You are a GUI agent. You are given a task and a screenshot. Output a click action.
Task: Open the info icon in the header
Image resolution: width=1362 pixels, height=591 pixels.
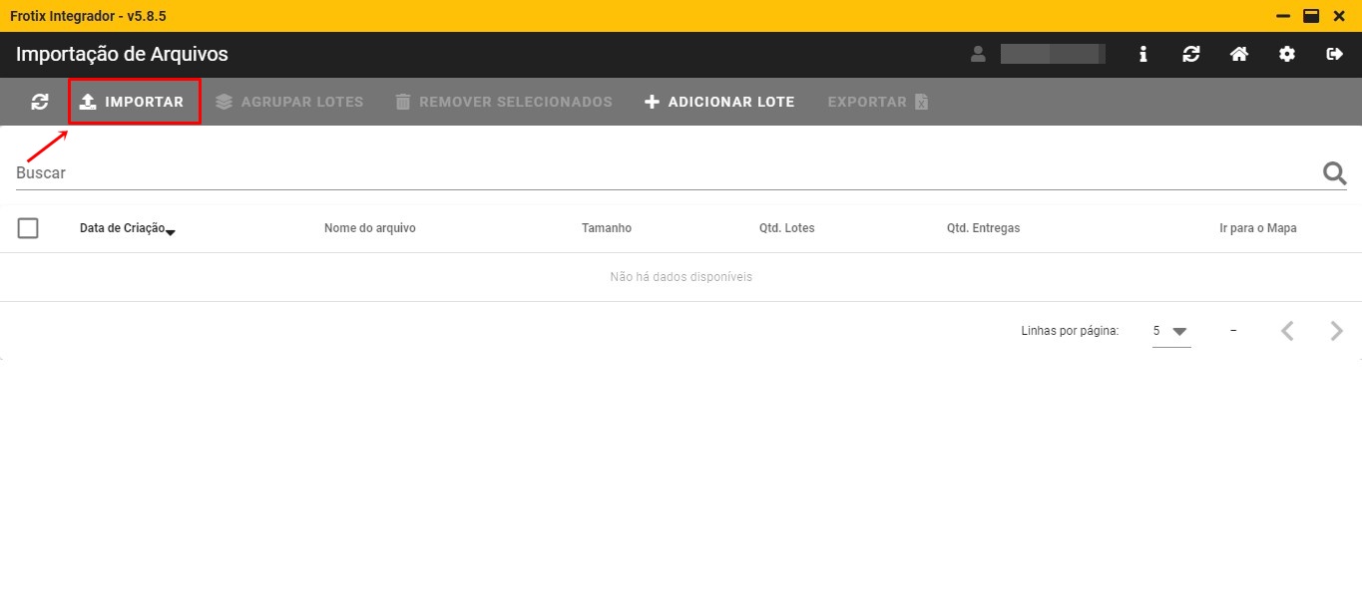[1143, 54]
